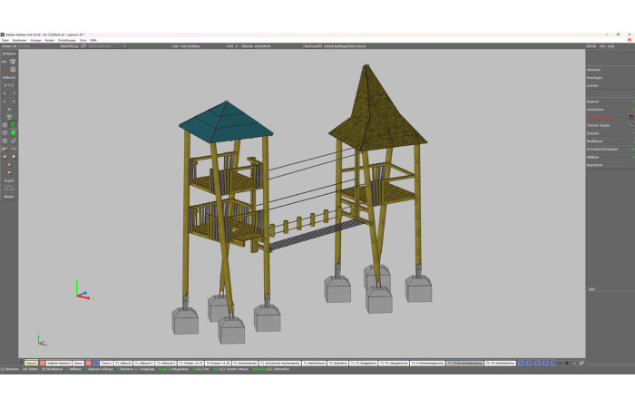This screenshot has height=408, width=635.
Task: Switch to the T1 Kletterbaum scene tab
Action: 314,363
